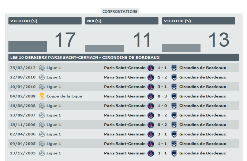Viewport: 247px width, 161px height.
Task: Click the Bordeaux crest in the 23/09/2007 row
Action: click(174, 115)
